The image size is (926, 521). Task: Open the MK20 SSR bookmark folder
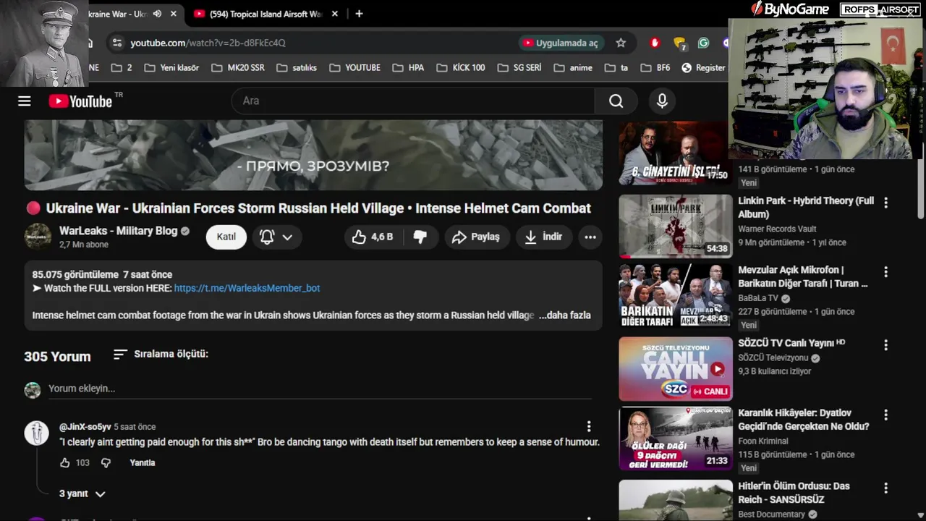[x=238, y=67]
